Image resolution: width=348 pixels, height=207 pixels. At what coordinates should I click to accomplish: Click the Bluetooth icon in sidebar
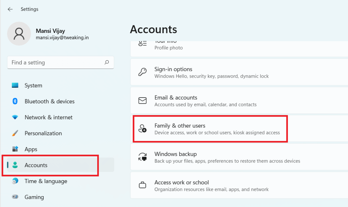pos(15,101)
